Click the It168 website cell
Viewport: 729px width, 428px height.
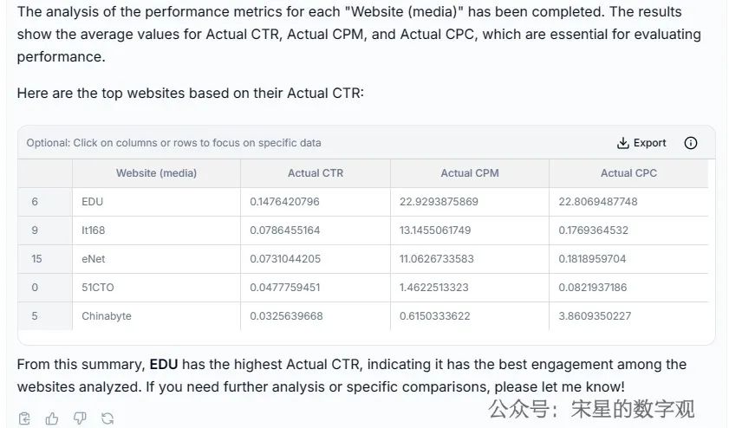[94, 230]
